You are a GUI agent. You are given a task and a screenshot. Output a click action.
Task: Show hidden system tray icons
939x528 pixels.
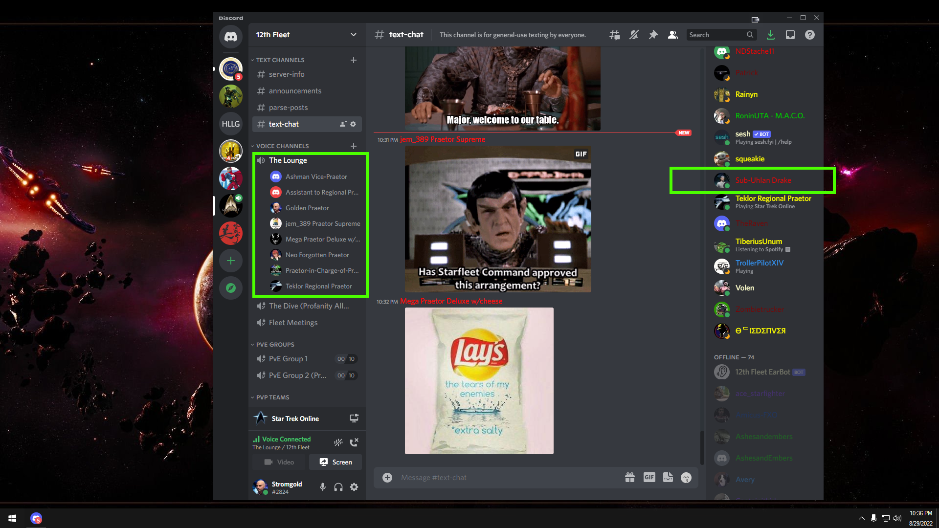pyautogui.click(x=861, y=518)
